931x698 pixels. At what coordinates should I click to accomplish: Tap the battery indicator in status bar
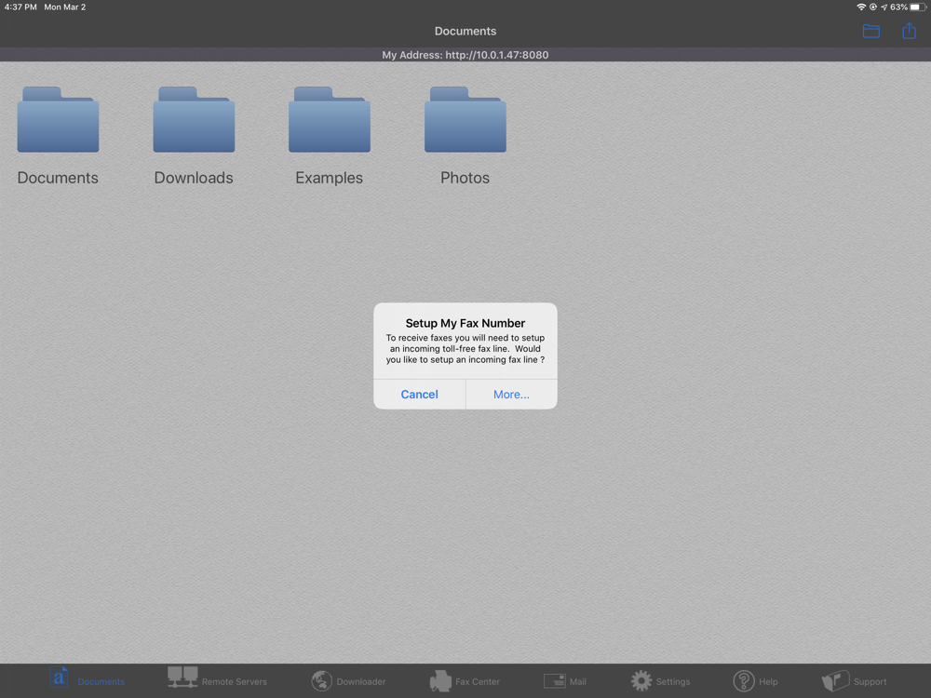(x=919, y=7)
